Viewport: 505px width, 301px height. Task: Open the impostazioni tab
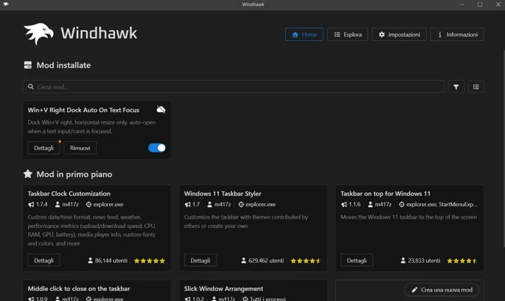pyautogui.click(x=399, y=34)
